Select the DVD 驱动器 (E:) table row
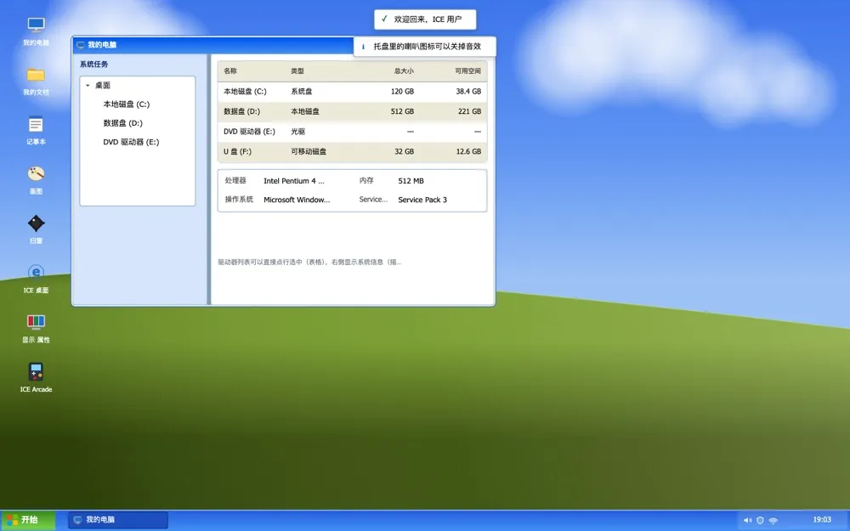850x531 pixels. coord(353,132)
